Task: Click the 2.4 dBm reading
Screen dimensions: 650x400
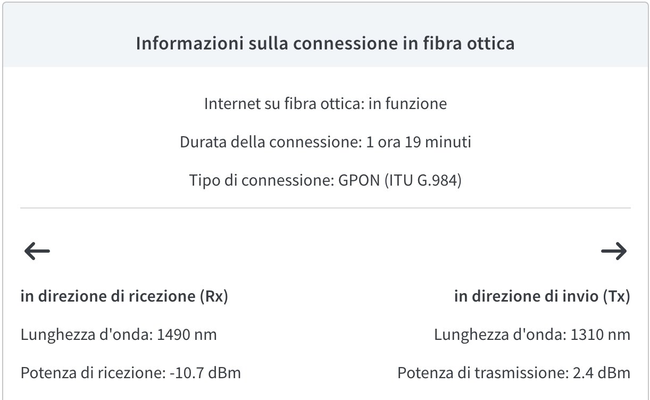Action: (601, 373)
